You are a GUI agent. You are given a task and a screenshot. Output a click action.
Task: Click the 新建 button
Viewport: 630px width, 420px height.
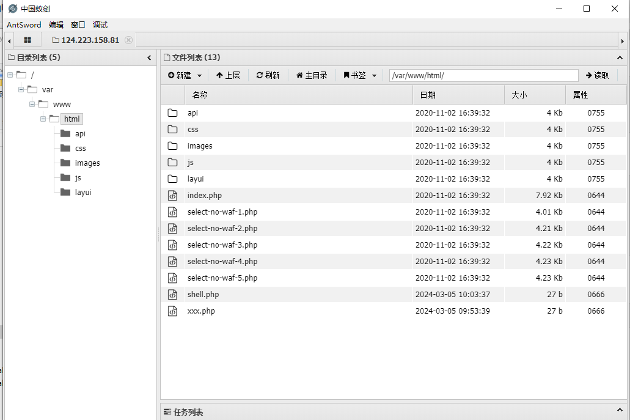180,75
